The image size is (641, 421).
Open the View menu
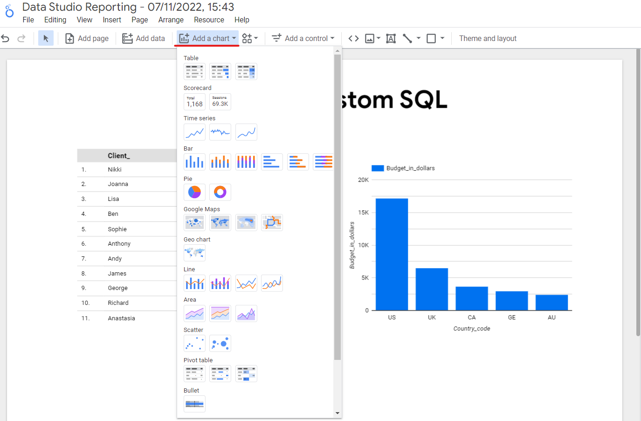pyautogui.click(x=84, y=20)
